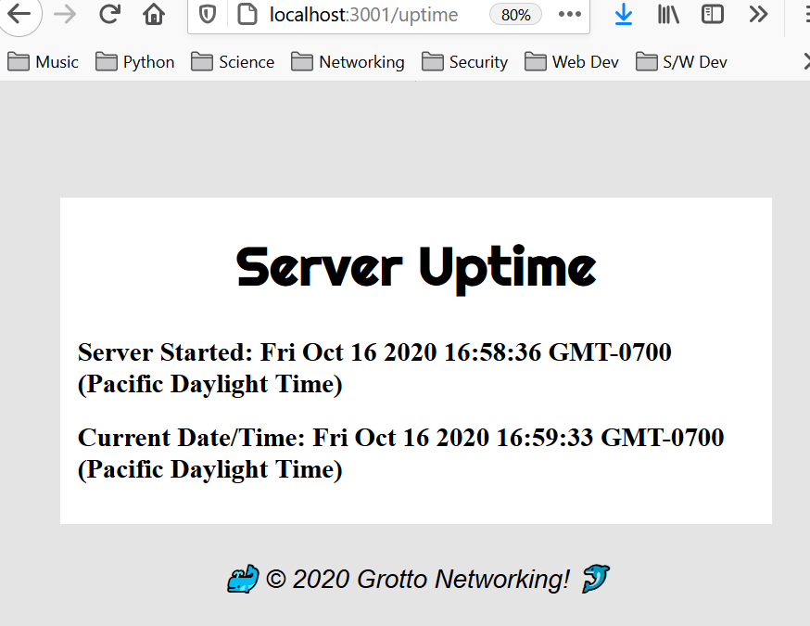Open the Security bookmarks folder
Screen dimensions: 810x626
coord(465,62)
